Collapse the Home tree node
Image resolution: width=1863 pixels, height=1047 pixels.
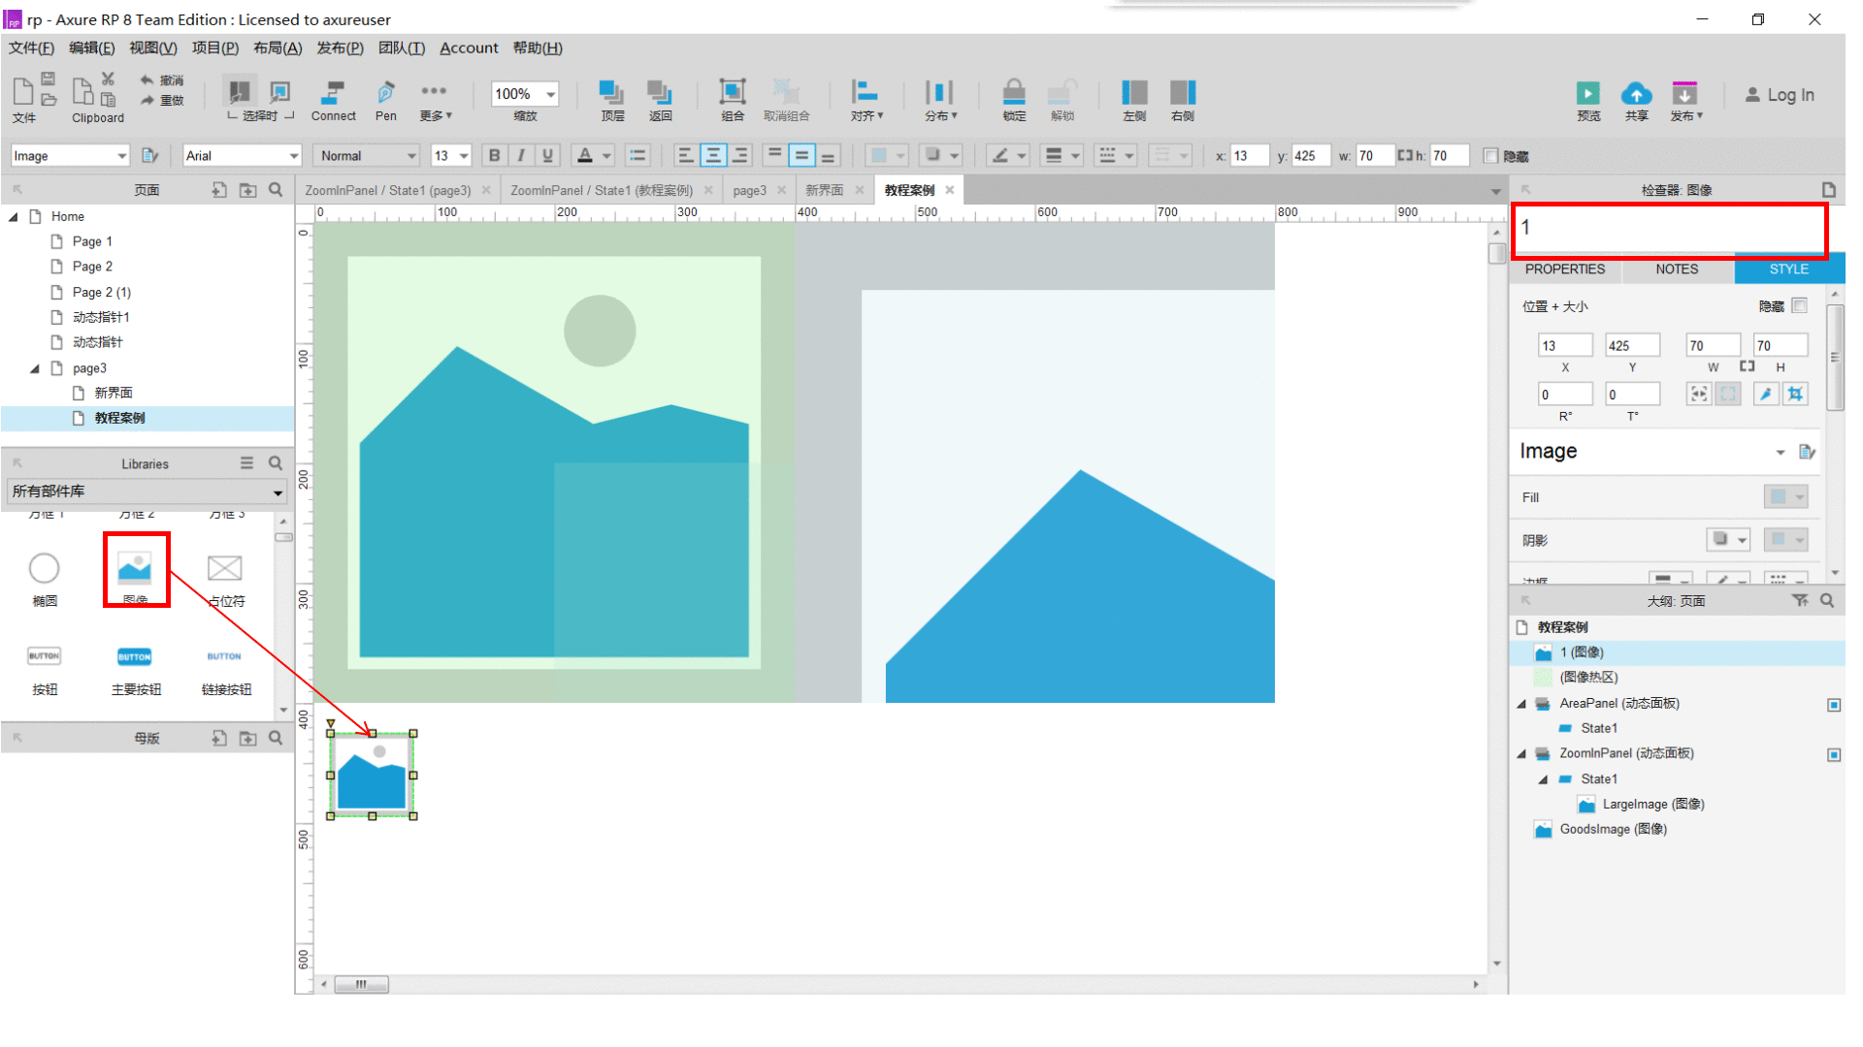[14, 216]
